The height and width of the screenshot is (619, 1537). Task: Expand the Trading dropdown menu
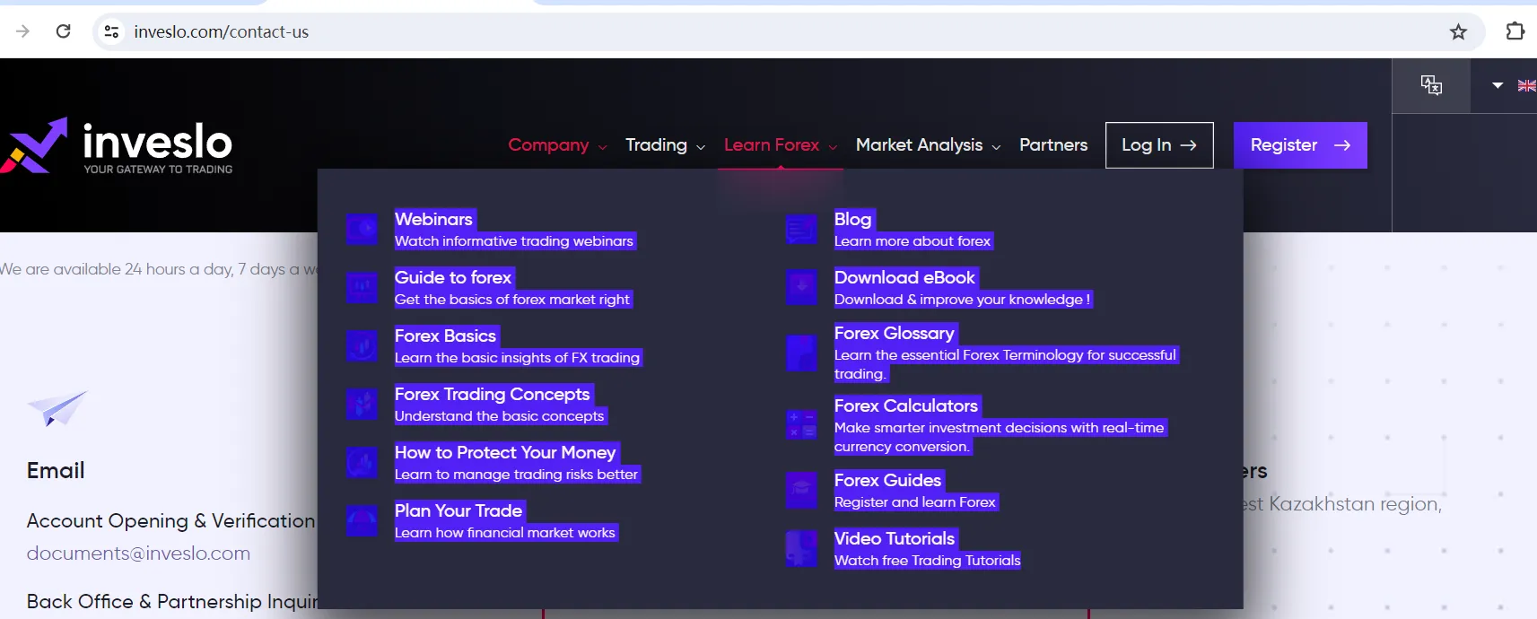(x=665, y=145)
